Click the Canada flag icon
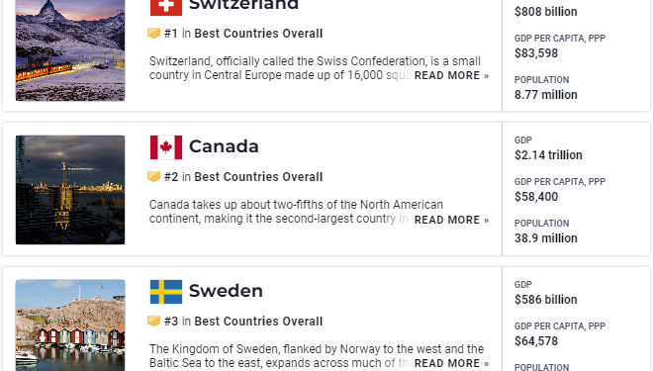The height and width of the screenshot is (371, 653). (166, 147)
